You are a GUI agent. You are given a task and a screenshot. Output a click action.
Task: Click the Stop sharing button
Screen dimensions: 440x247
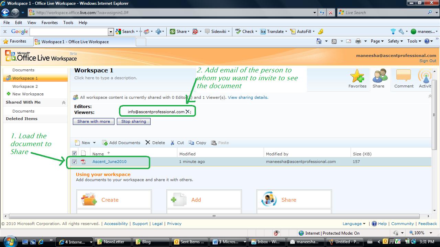click(133, 121)
